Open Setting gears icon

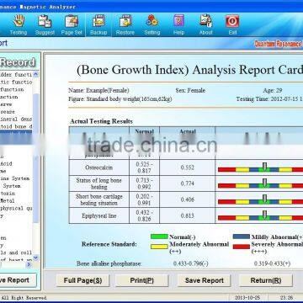point(152,21)
